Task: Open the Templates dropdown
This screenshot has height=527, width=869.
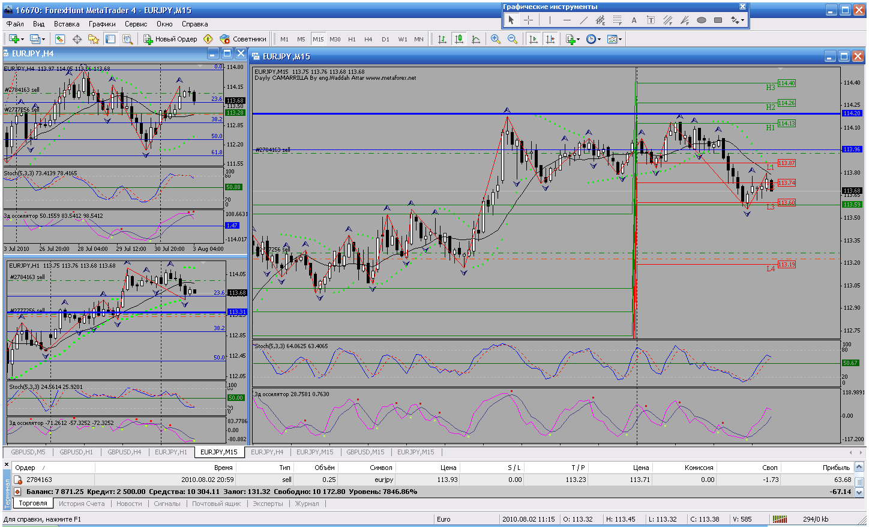Action: click(x=615, y=39)
